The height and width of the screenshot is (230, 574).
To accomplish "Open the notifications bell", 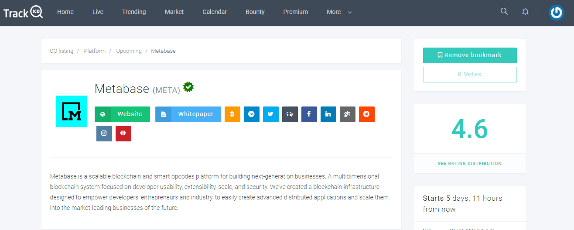I will (x=525, y=12).
